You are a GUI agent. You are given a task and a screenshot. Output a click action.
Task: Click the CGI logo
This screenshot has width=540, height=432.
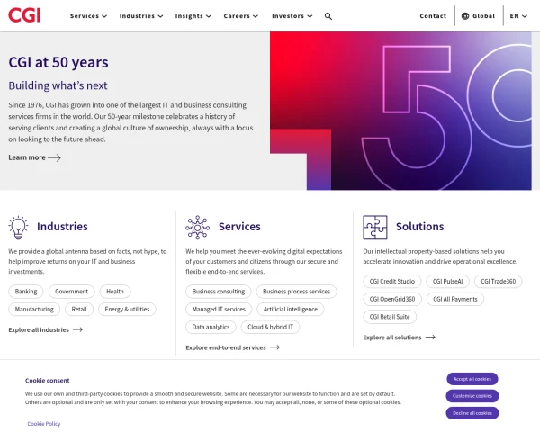[24, 15]
